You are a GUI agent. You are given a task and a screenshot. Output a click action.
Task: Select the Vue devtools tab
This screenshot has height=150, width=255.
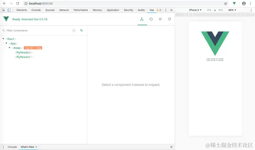point(152,10)
